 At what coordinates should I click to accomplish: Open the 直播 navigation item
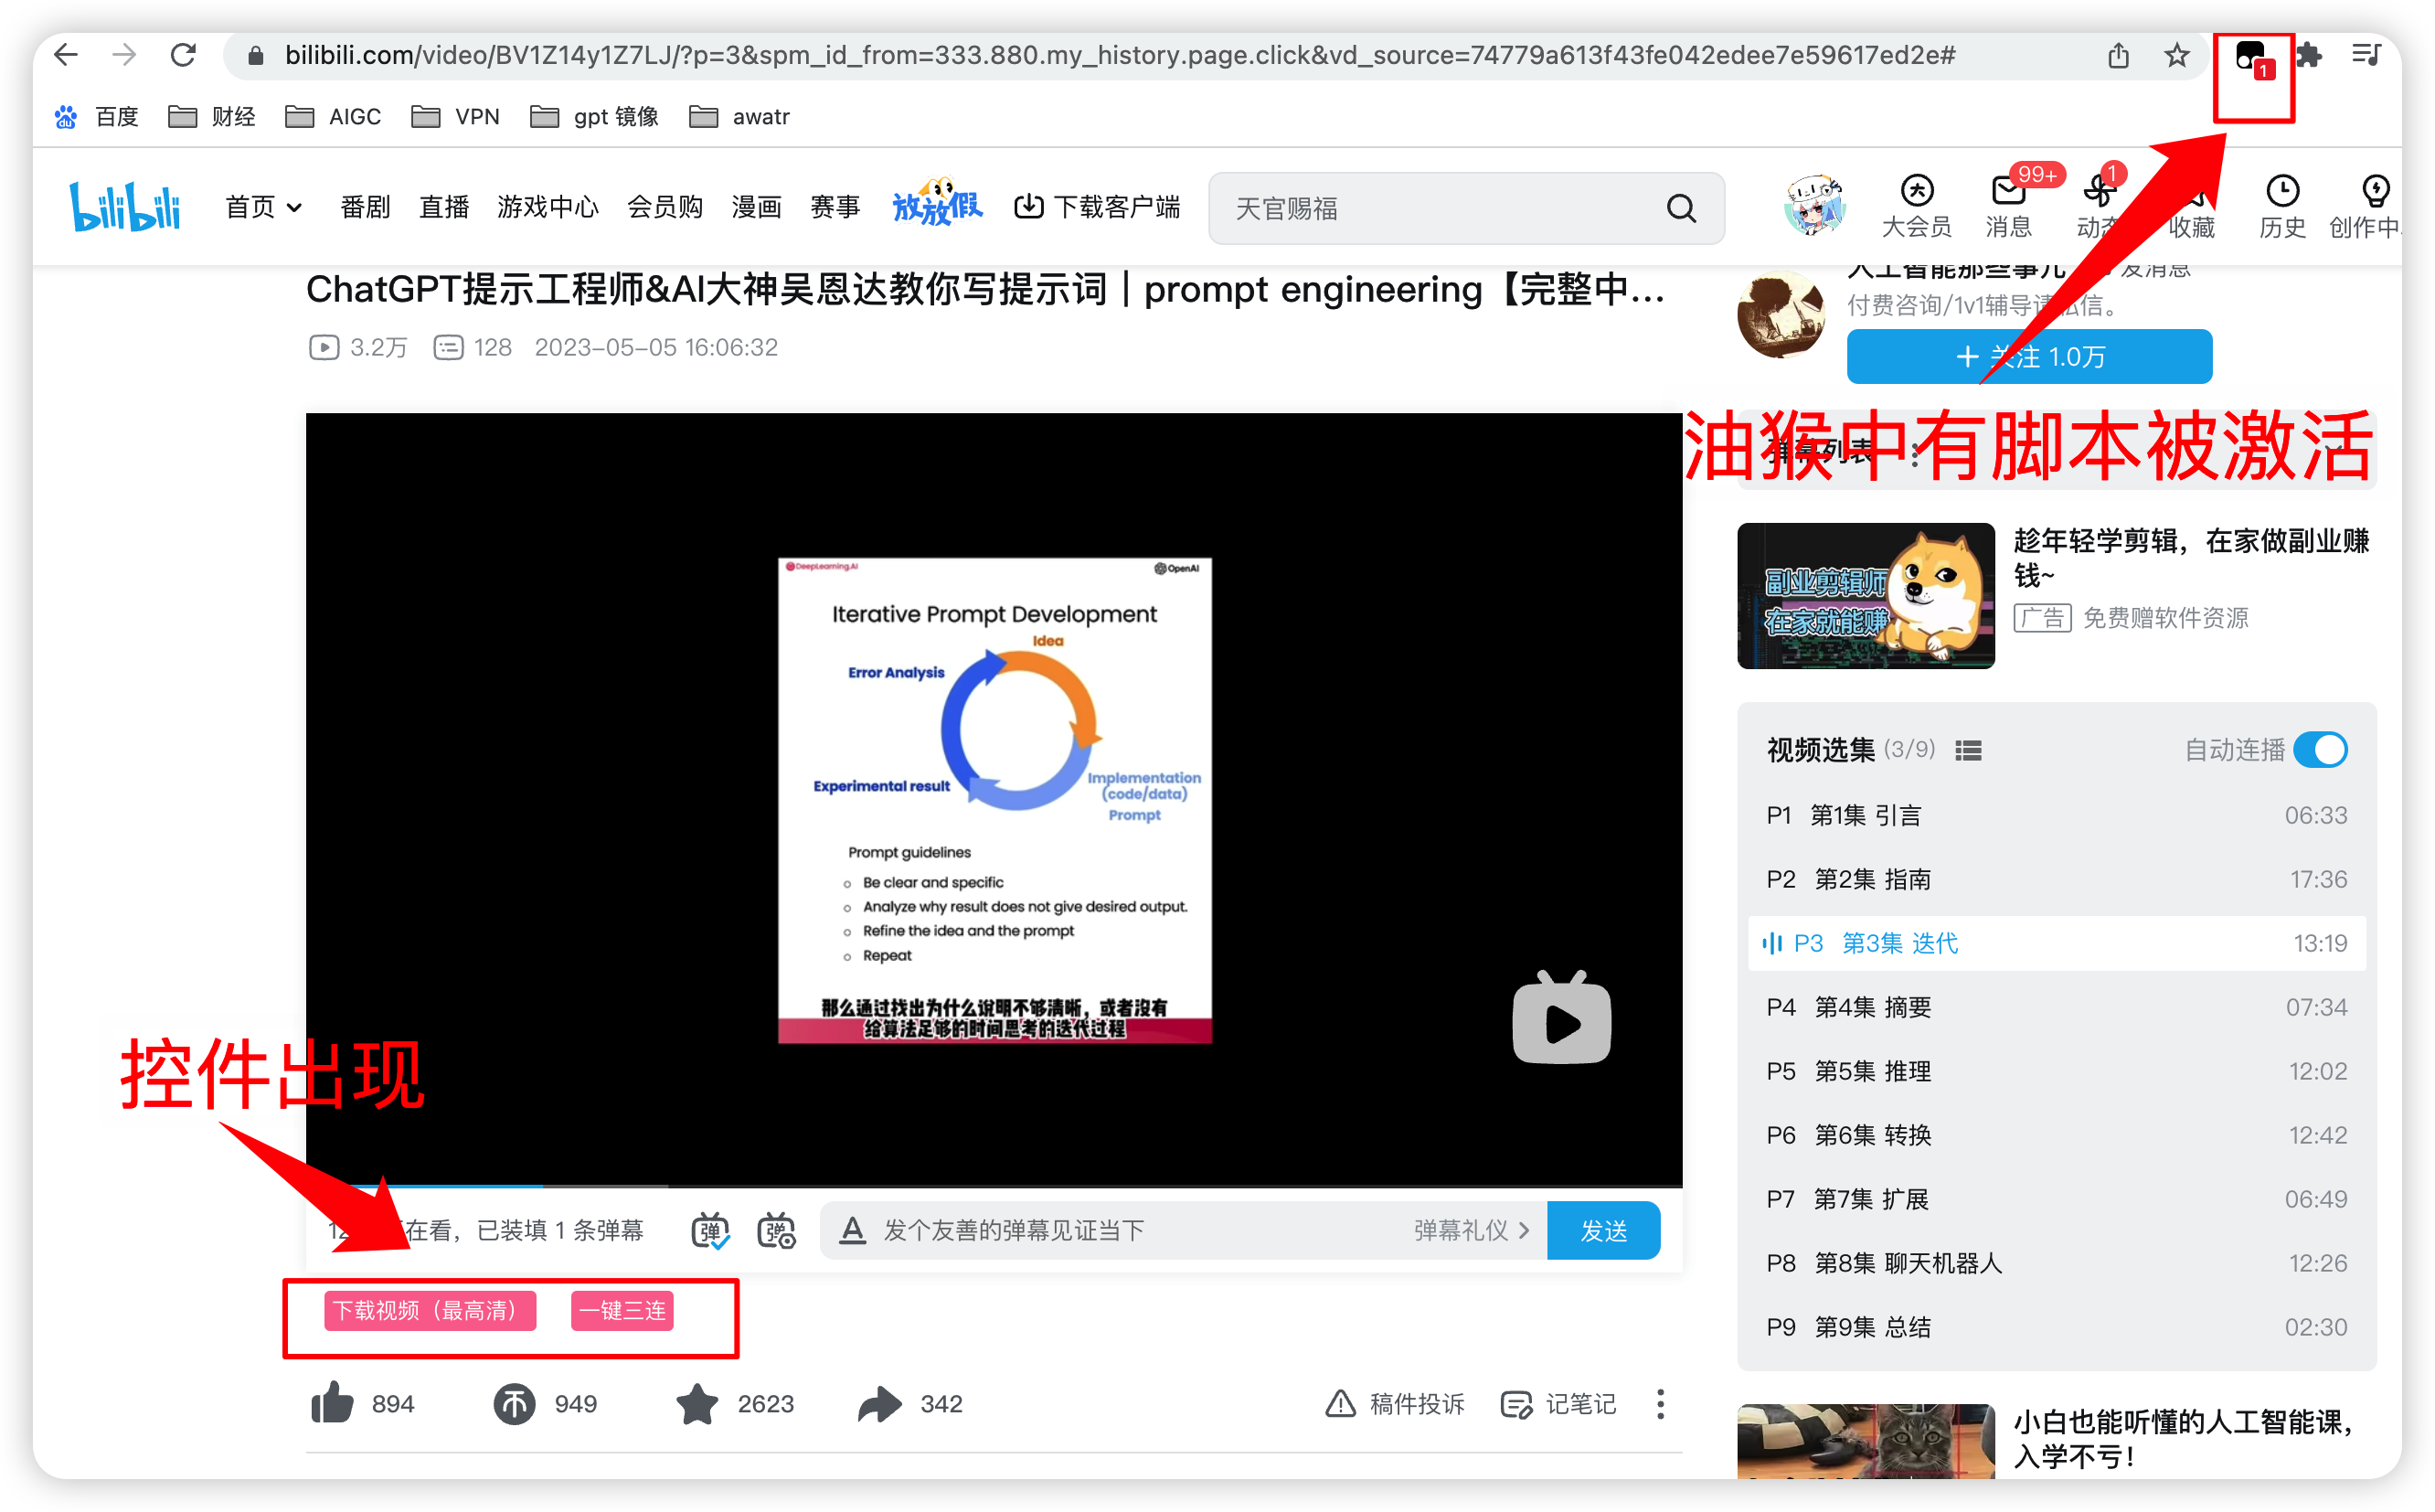point(444,207)
